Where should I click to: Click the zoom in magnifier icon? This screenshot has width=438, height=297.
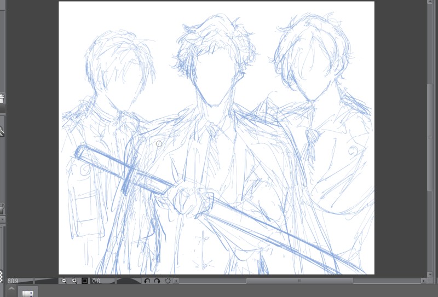[x=74, y=281]
